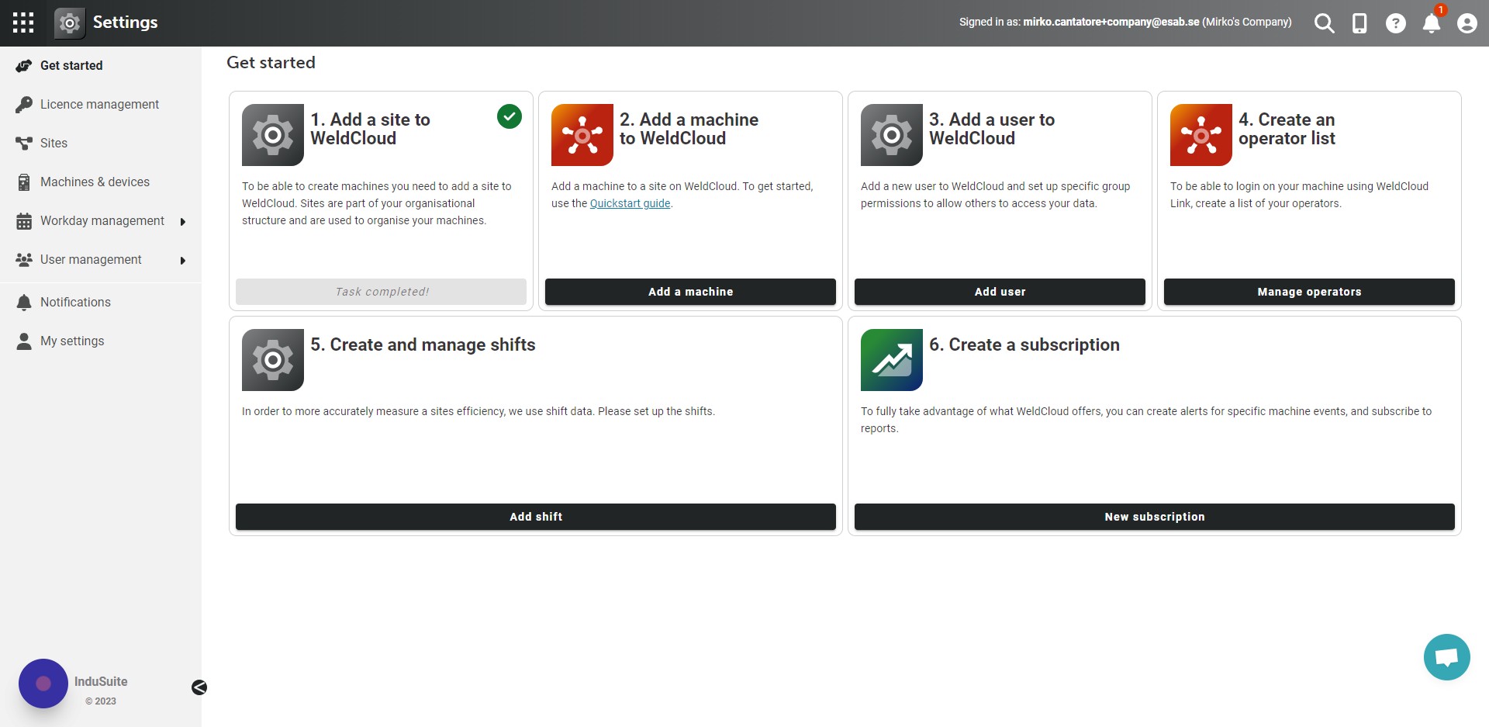Open the chat support bubble
1489x727 pixels.
point(1447,657)
